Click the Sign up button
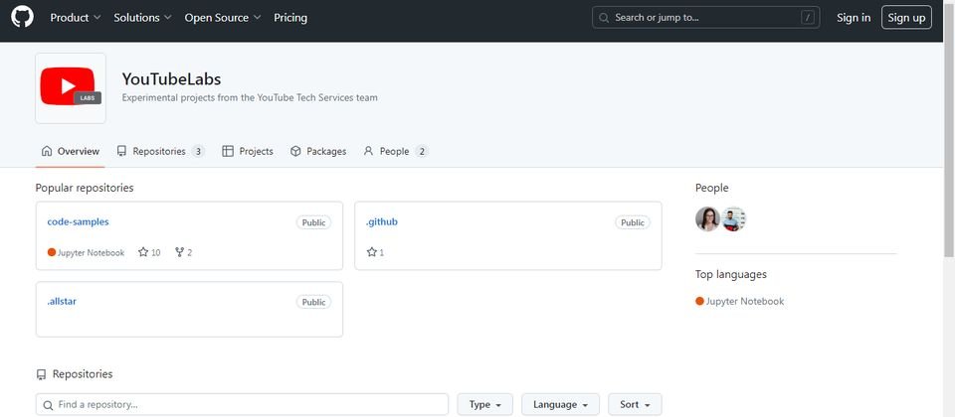This screenshot has width=955, height=417. (906, 18)
